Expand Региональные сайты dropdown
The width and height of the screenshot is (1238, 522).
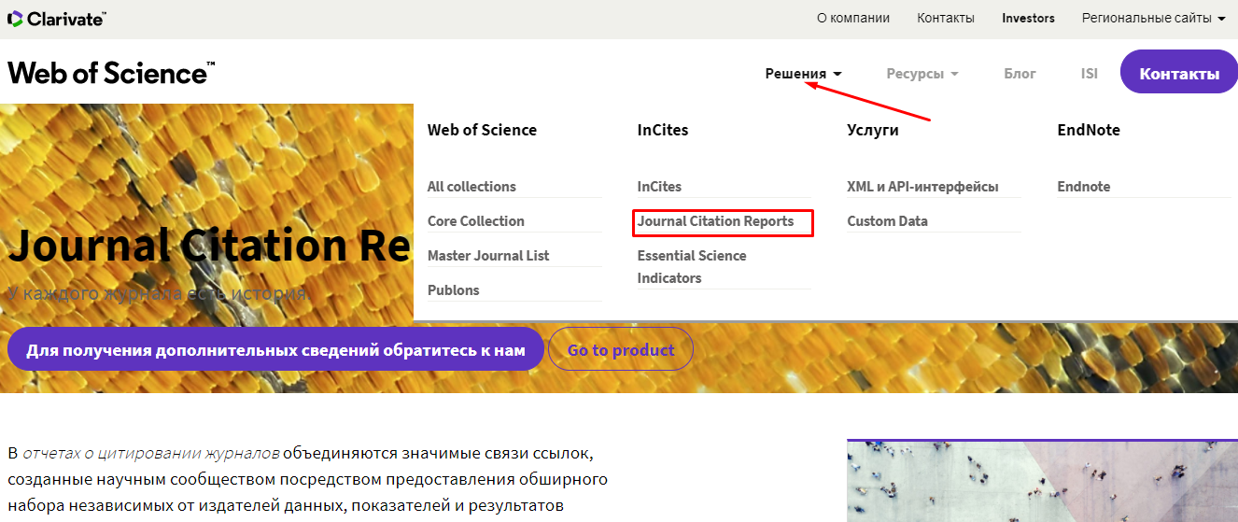point(1153,18)
